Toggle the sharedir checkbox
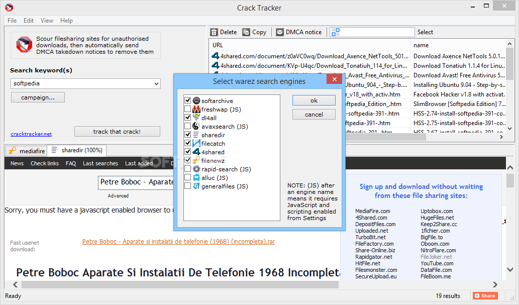This screenshot has width=519, height=305. click(188, 135)
